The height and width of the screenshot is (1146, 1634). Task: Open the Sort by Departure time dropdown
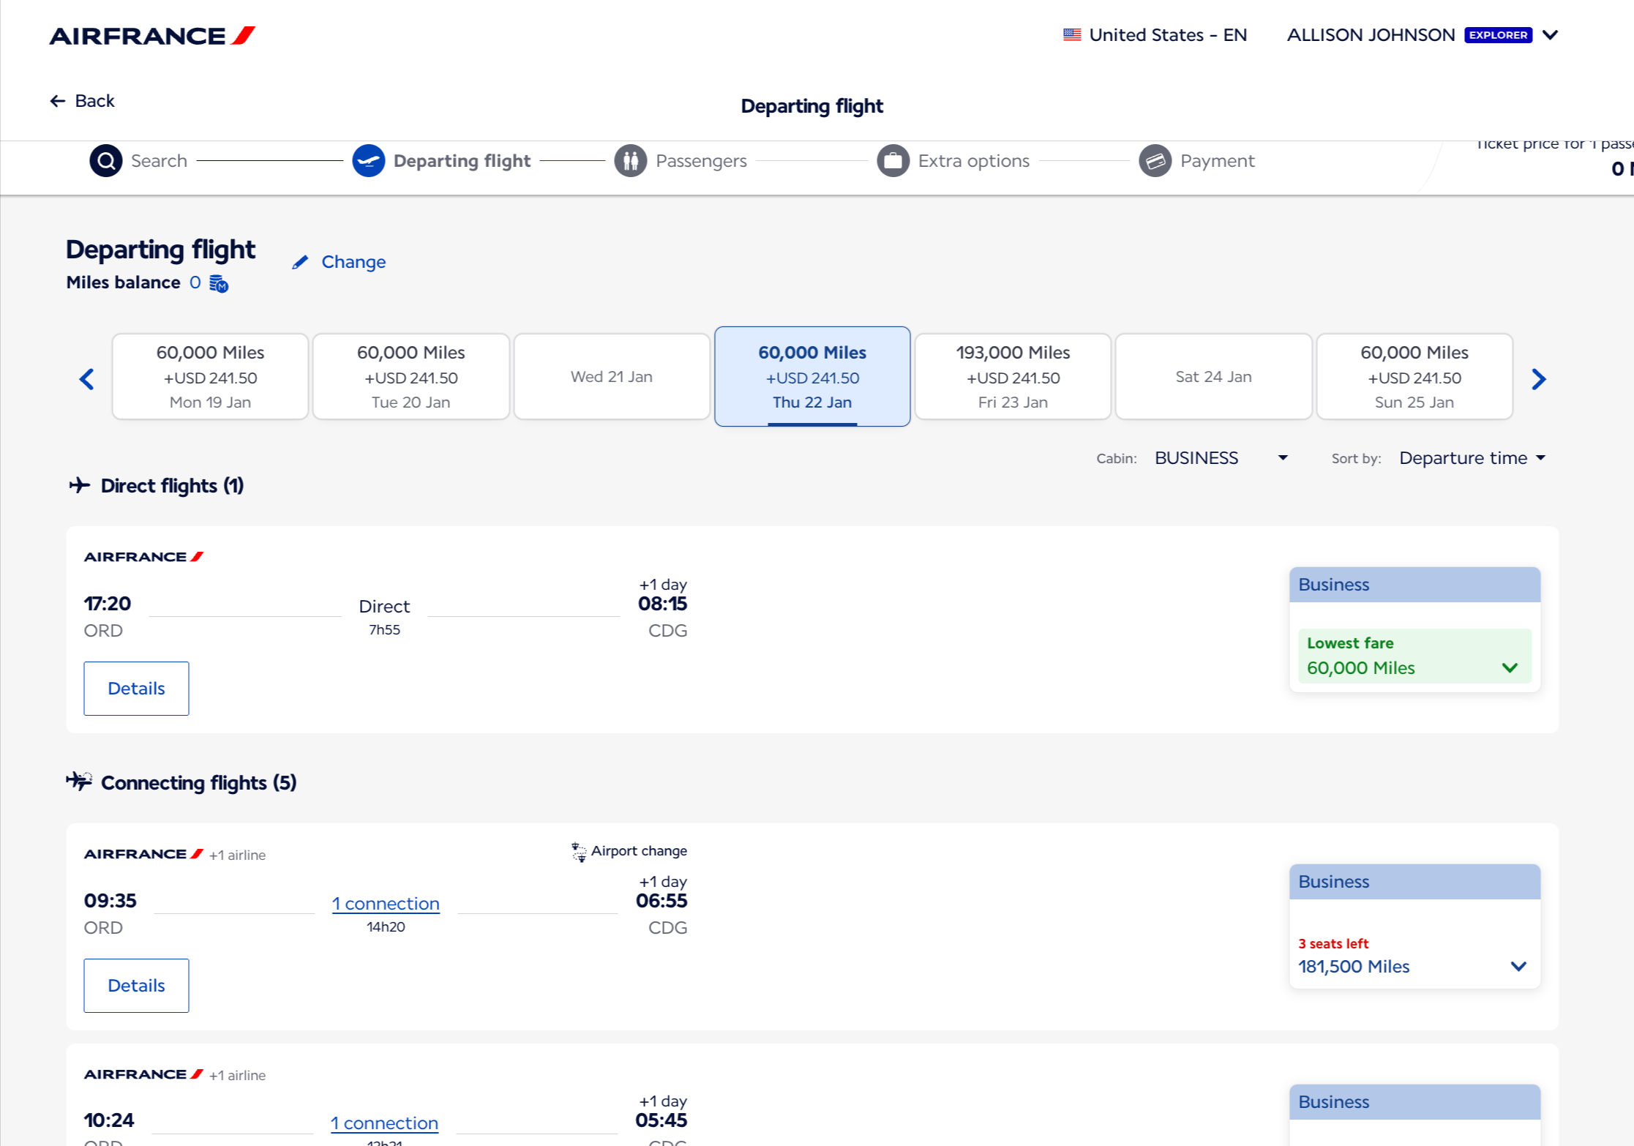point(1472,458)
